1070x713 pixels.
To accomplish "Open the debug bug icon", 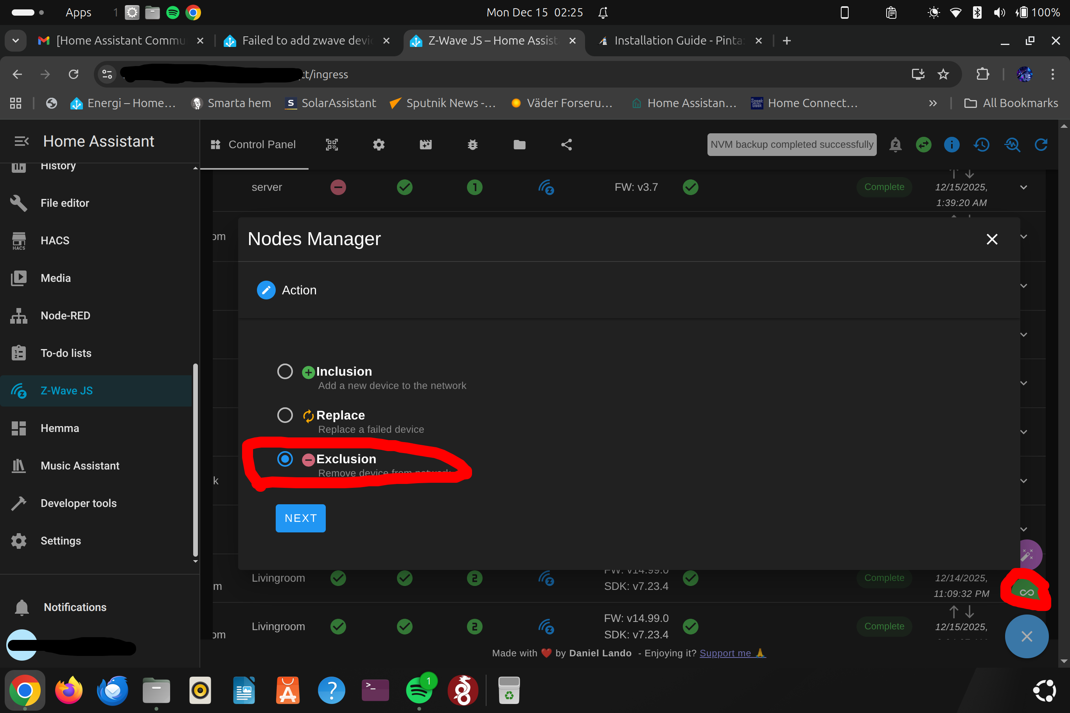I will point(473,145).
